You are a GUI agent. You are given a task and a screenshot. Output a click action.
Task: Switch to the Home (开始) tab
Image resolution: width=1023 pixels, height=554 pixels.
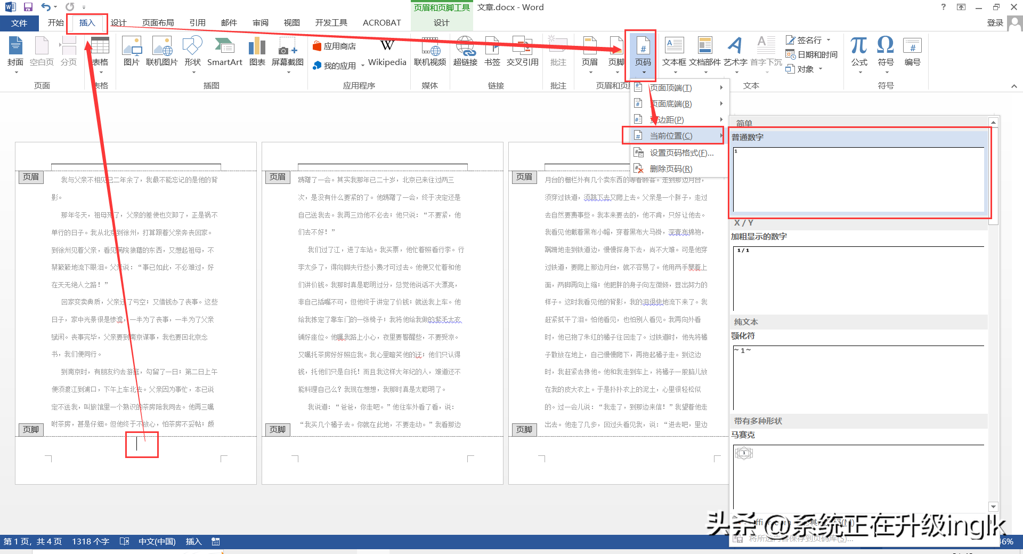55,22
